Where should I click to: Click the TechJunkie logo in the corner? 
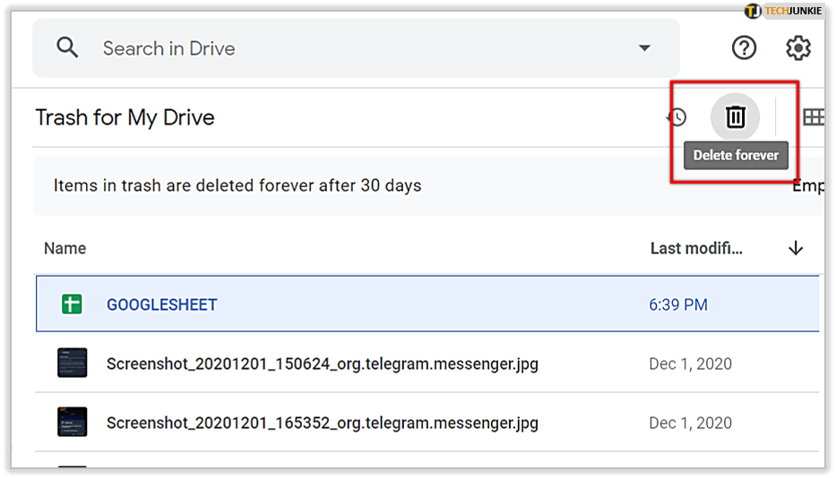coord(784,11)
